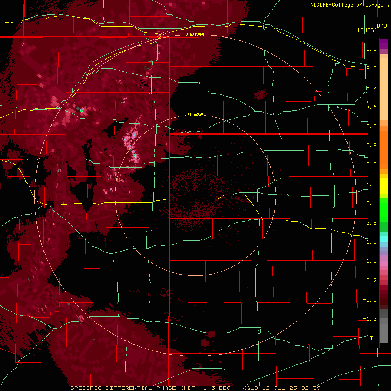The image size is (391, 391).
Task: Click the 1.0 scale value
Action: (x=371, y=261)
